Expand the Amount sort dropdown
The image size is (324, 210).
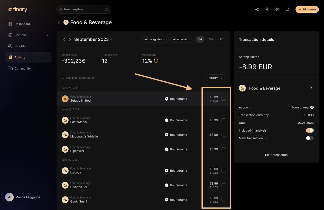pyautogui.click(x=215, y=78)
